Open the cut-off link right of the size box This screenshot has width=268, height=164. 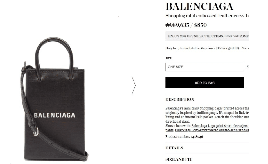(248, 67)
